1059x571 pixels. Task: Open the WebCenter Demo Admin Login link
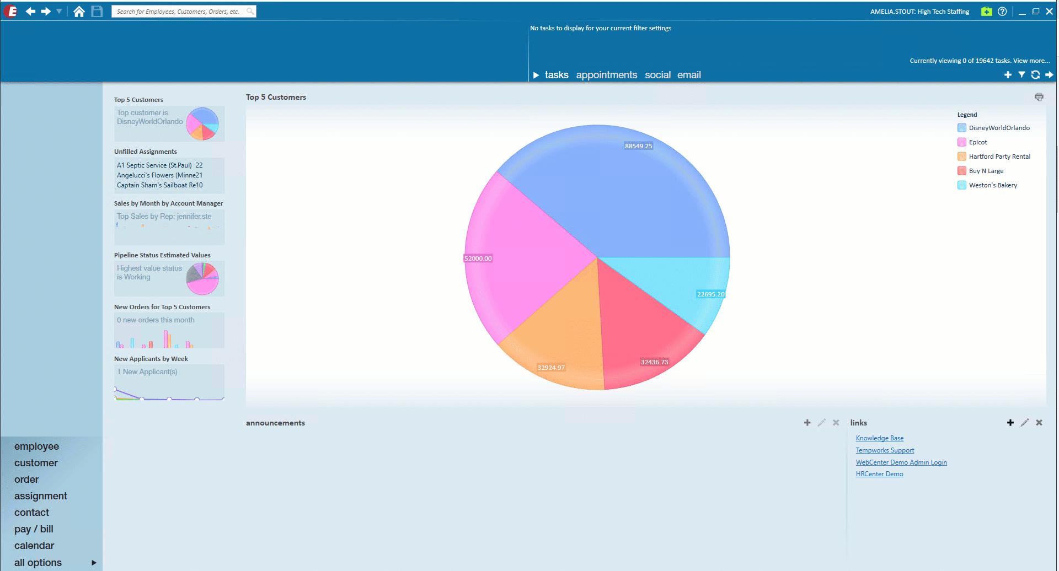click(x=901, y=462)
